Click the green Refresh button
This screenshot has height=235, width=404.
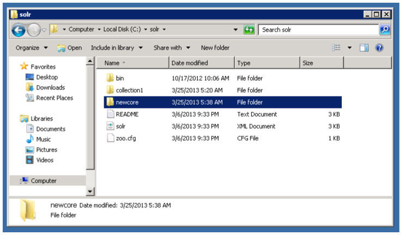pos(249,29)
